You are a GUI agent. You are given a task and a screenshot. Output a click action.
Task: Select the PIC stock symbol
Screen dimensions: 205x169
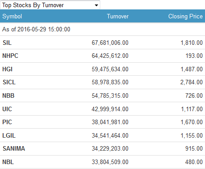click(x=7, y=122)
